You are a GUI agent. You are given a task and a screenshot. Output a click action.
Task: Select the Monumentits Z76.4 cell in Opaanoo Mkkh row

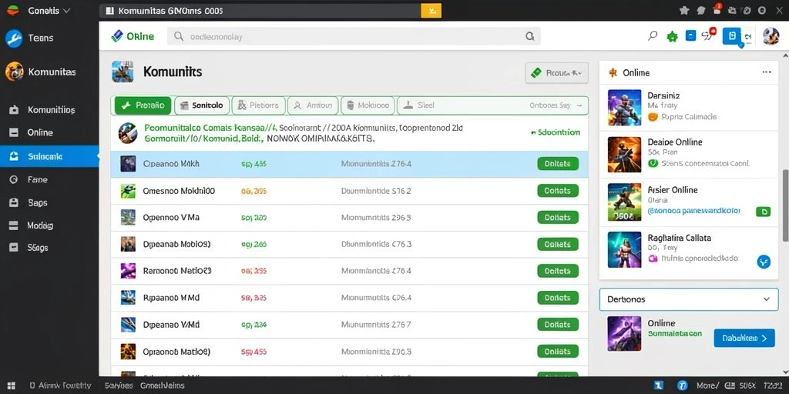(376, 164)
